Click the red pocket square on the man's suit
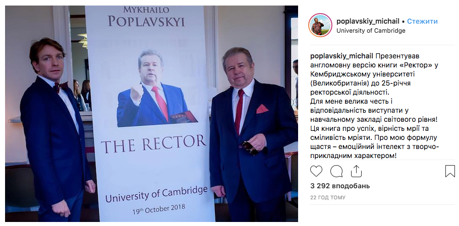Screen dimensions: 459x226 (x=262, y=109)
